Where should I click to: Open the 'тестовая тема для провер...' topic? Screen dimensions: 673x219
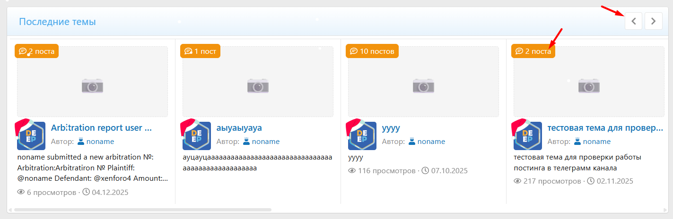coord(605,128)
